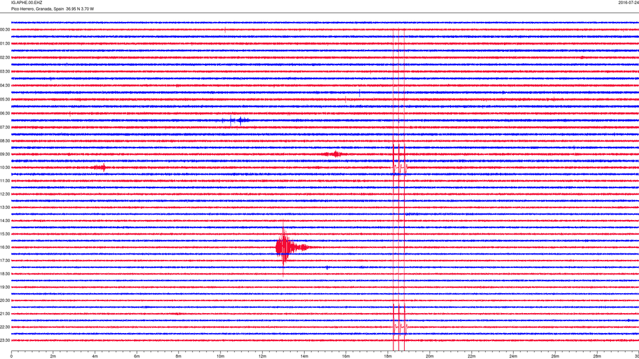Click the 10m tick label on time axis
Screen dimensions: 639x359
[x=220, y=356]
